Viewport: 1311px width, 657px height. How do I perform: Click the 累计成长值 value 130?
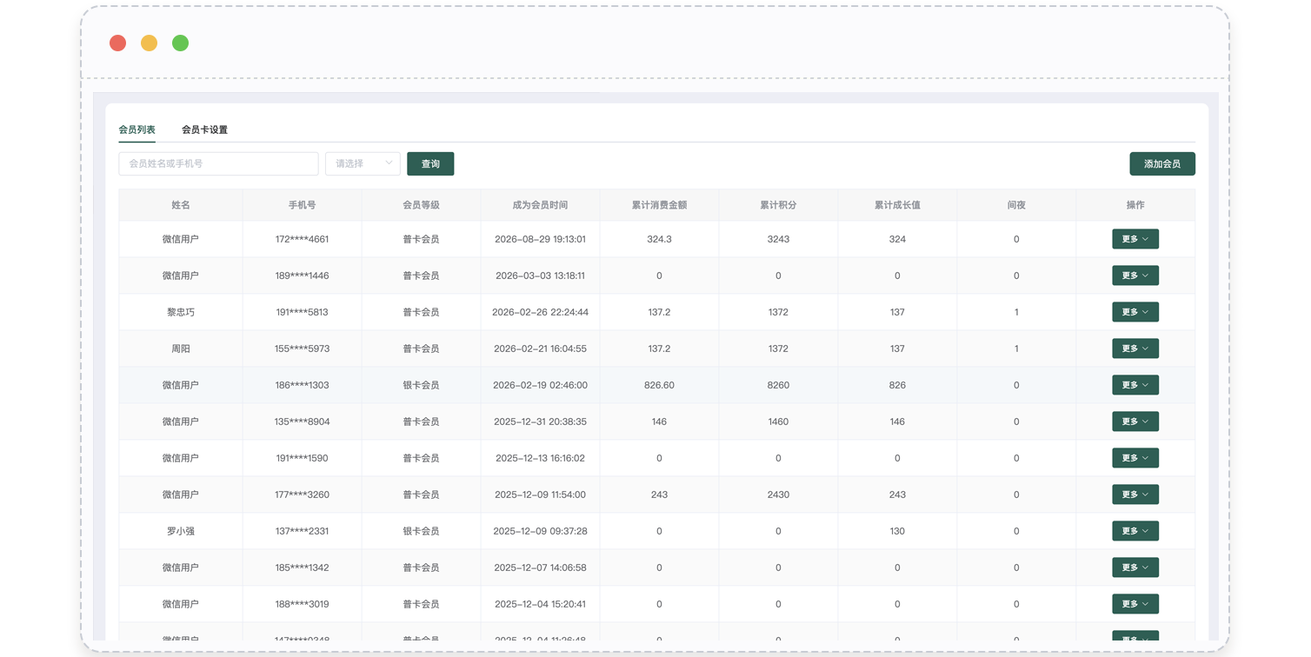coord(897,531)
